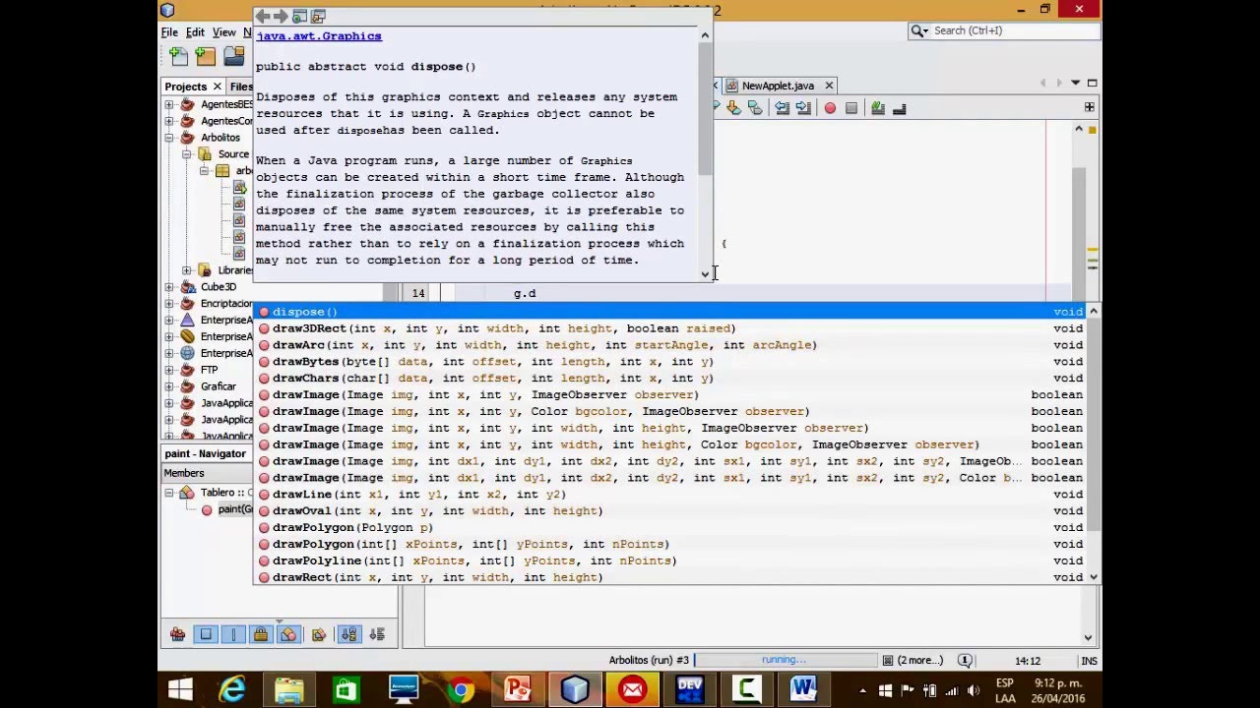This screenshot has height=708, width=1260.
Task: Open the View menu
Action: pyautogui.click(x=223, y=32)
